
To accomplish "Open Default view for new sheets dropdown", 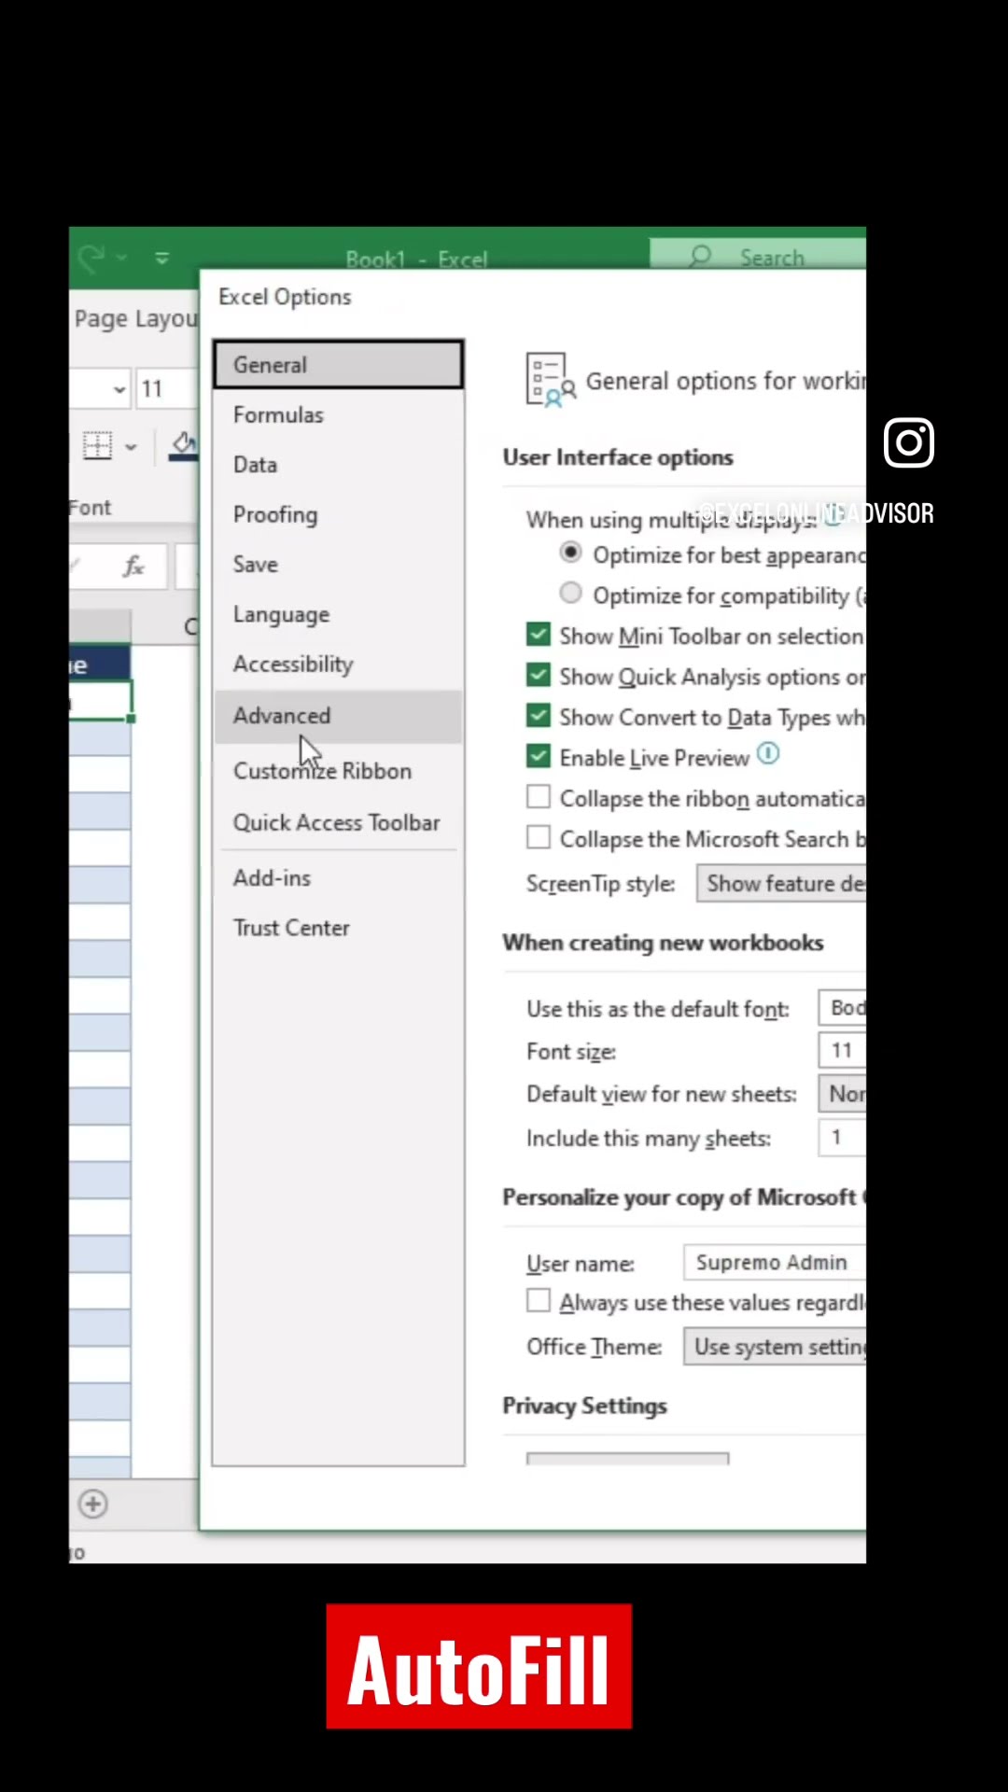I will tap(842, 1094).
